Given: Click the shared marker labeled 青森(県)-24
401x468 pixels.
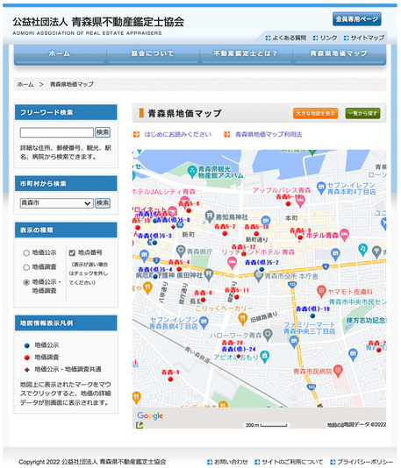Looking at the screenshot, I should click(239, 356).
